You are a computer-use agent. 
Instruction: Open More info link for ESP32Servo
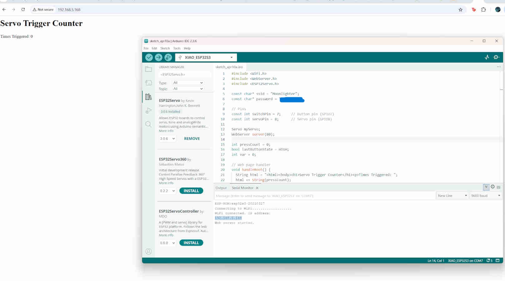tap(166, 131)
